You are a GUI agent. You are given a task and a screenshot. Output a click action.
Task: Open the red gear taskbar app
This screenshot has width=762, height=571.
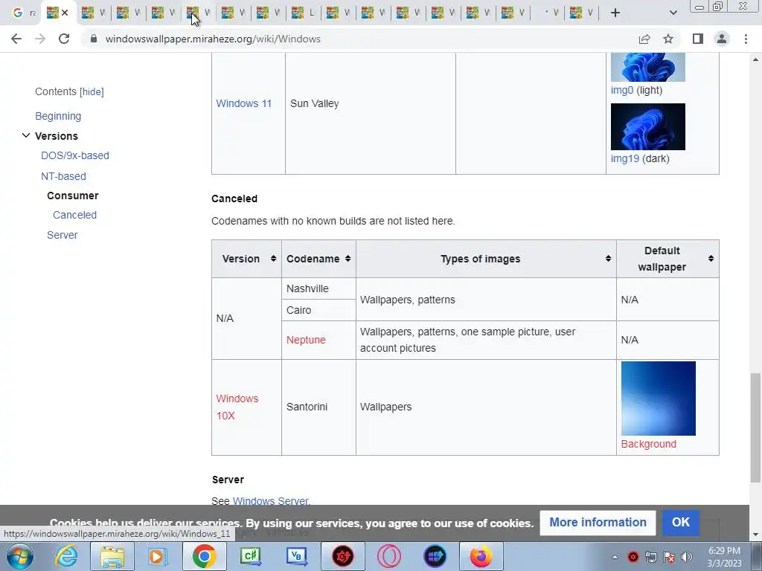pos(342,556)
